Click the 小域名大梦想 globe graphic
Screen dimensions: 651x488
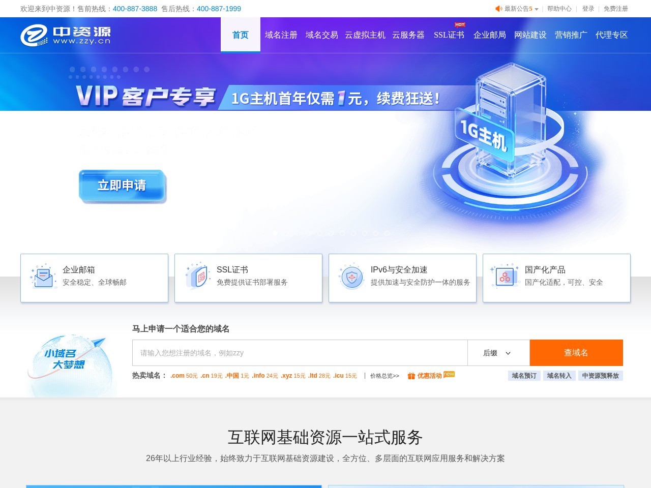[x=70, y=363]
